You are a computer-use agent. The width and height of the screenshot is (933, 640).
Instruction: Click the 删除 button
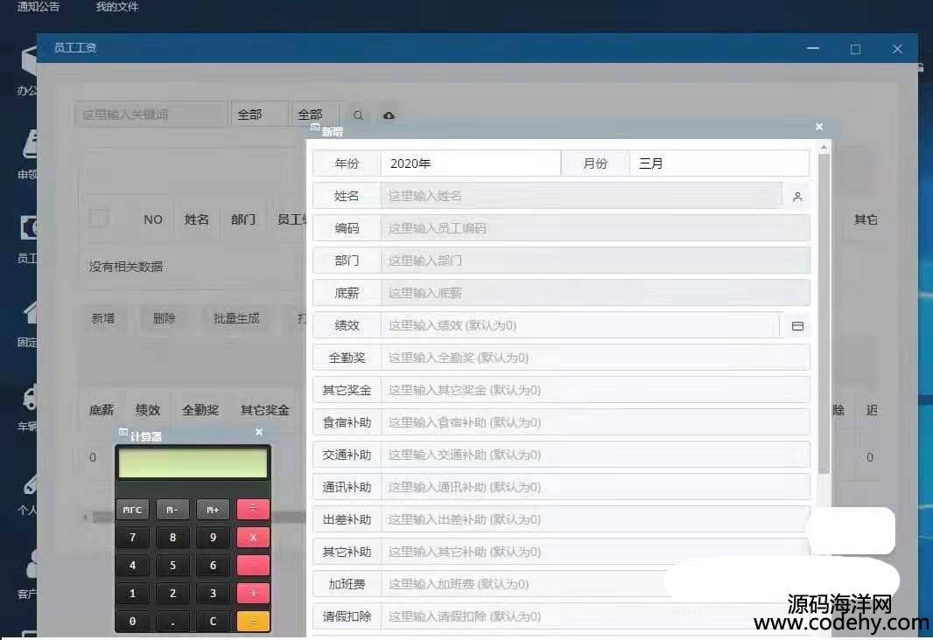[164, 318]
